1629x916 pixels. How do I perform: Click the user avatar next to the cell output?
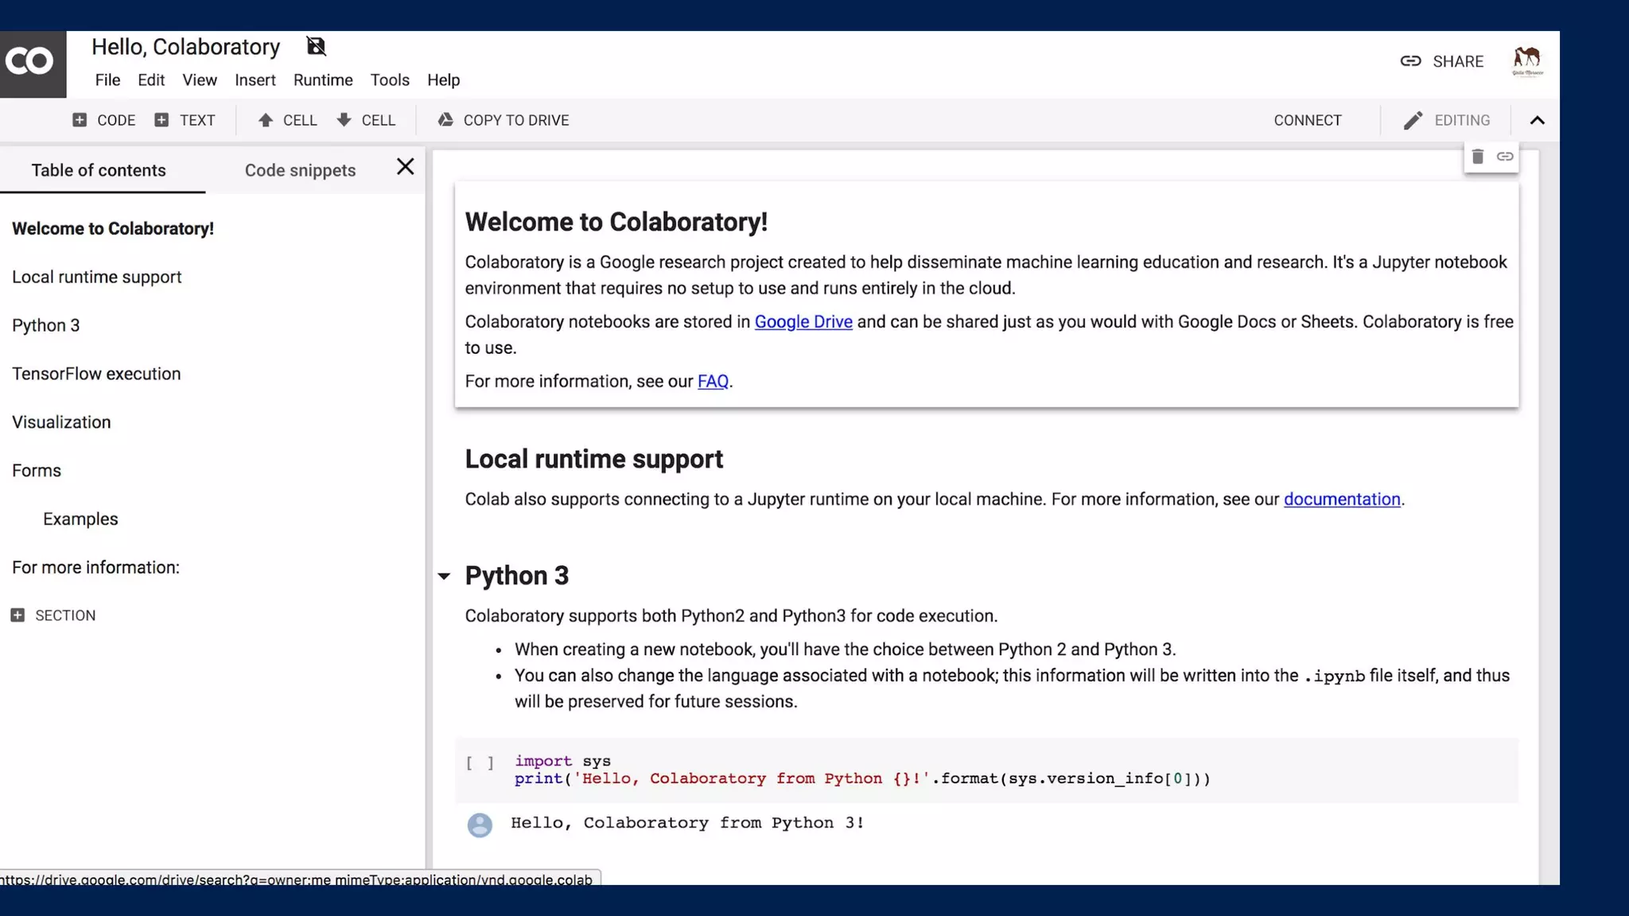click(480, 825)
